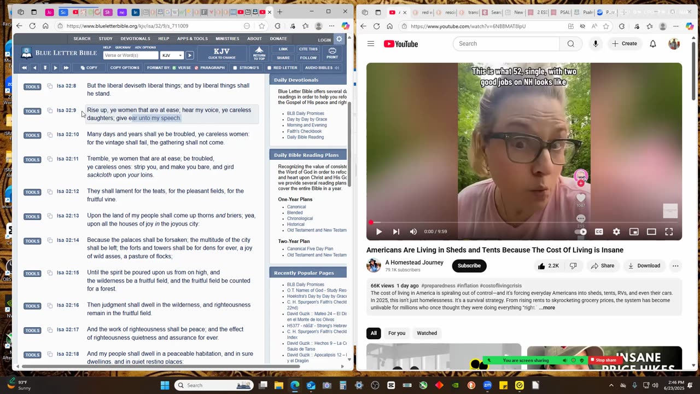Open YouTube notifications bell
This screenshot has height=394, width=700.
pos(653,44)
